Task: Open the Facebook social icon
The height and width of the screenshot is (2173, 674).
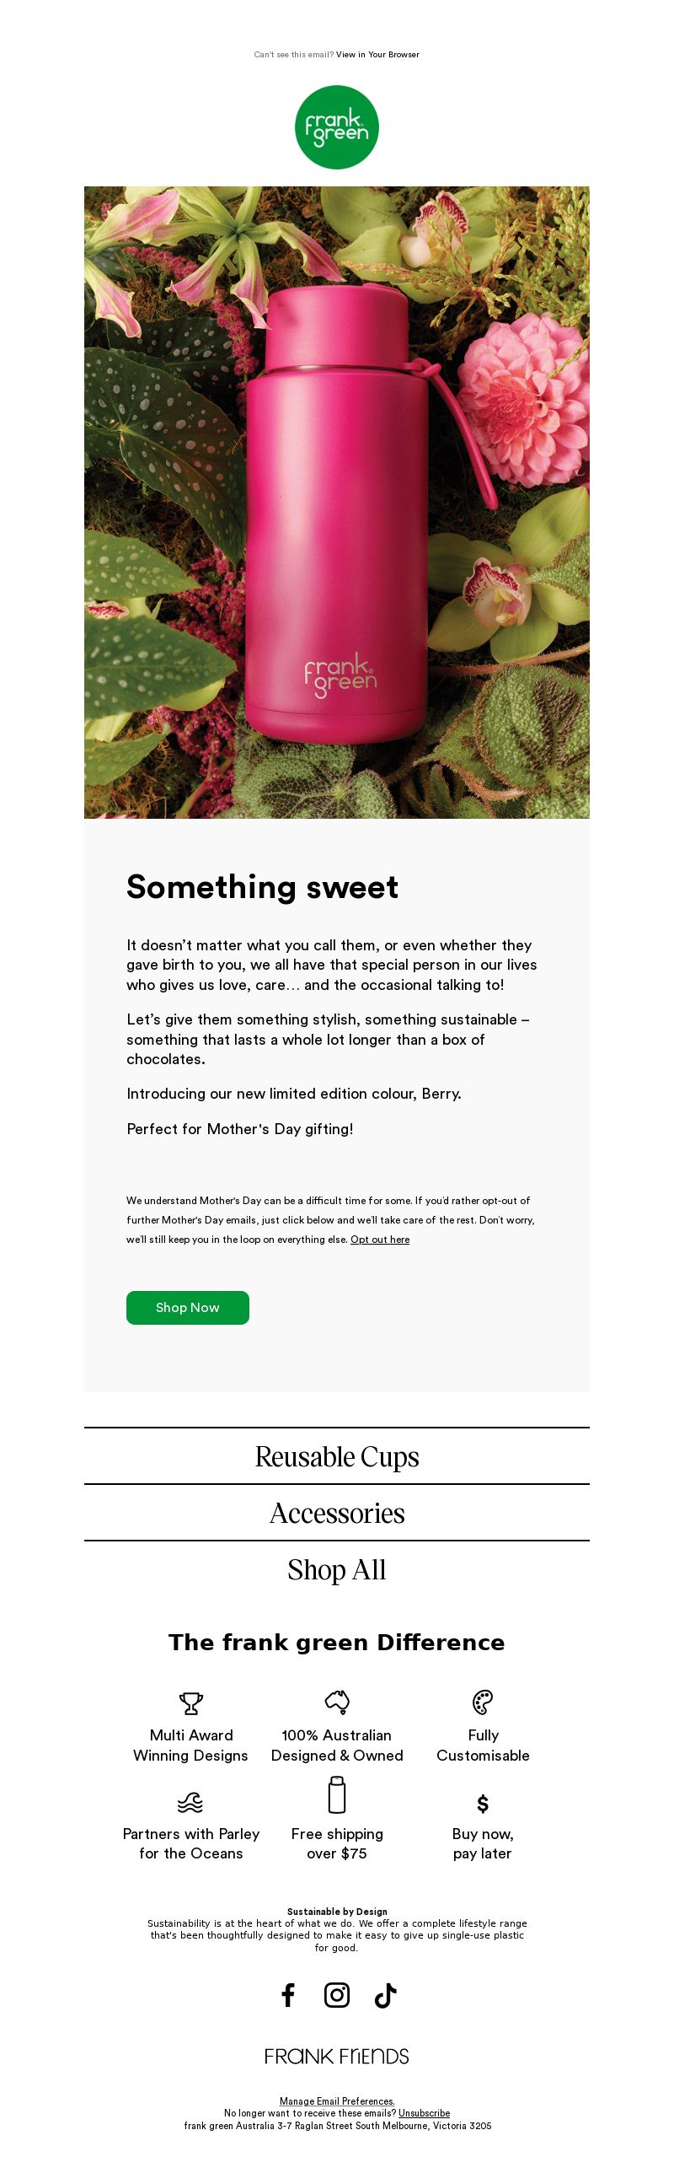Action: coord(288,1994)
